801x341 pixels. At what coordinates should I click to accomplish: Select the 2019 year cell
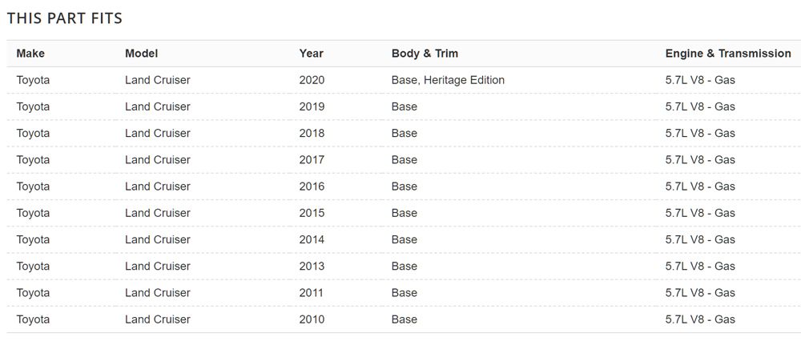(312, 106)
